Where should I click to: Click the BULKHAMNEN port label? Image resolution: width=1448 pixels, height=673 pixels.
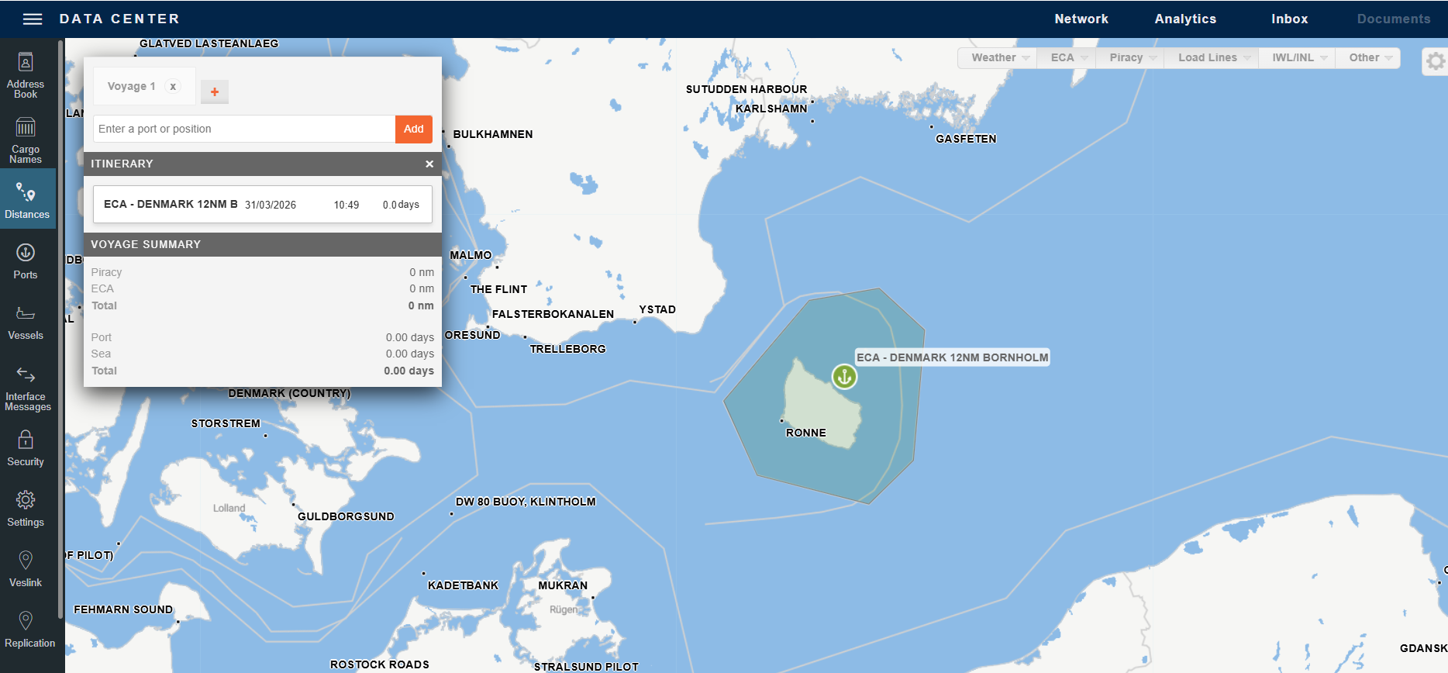493,134
